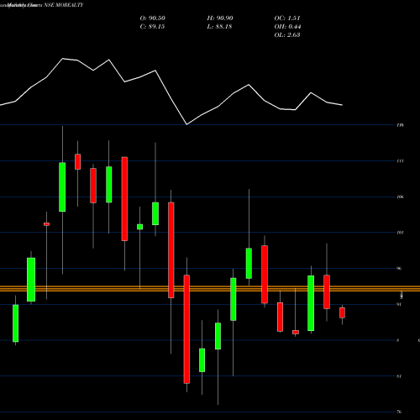Viewport: 420px width, 420px height.
Task: Click the 81 price axis label
Action: 399,376
